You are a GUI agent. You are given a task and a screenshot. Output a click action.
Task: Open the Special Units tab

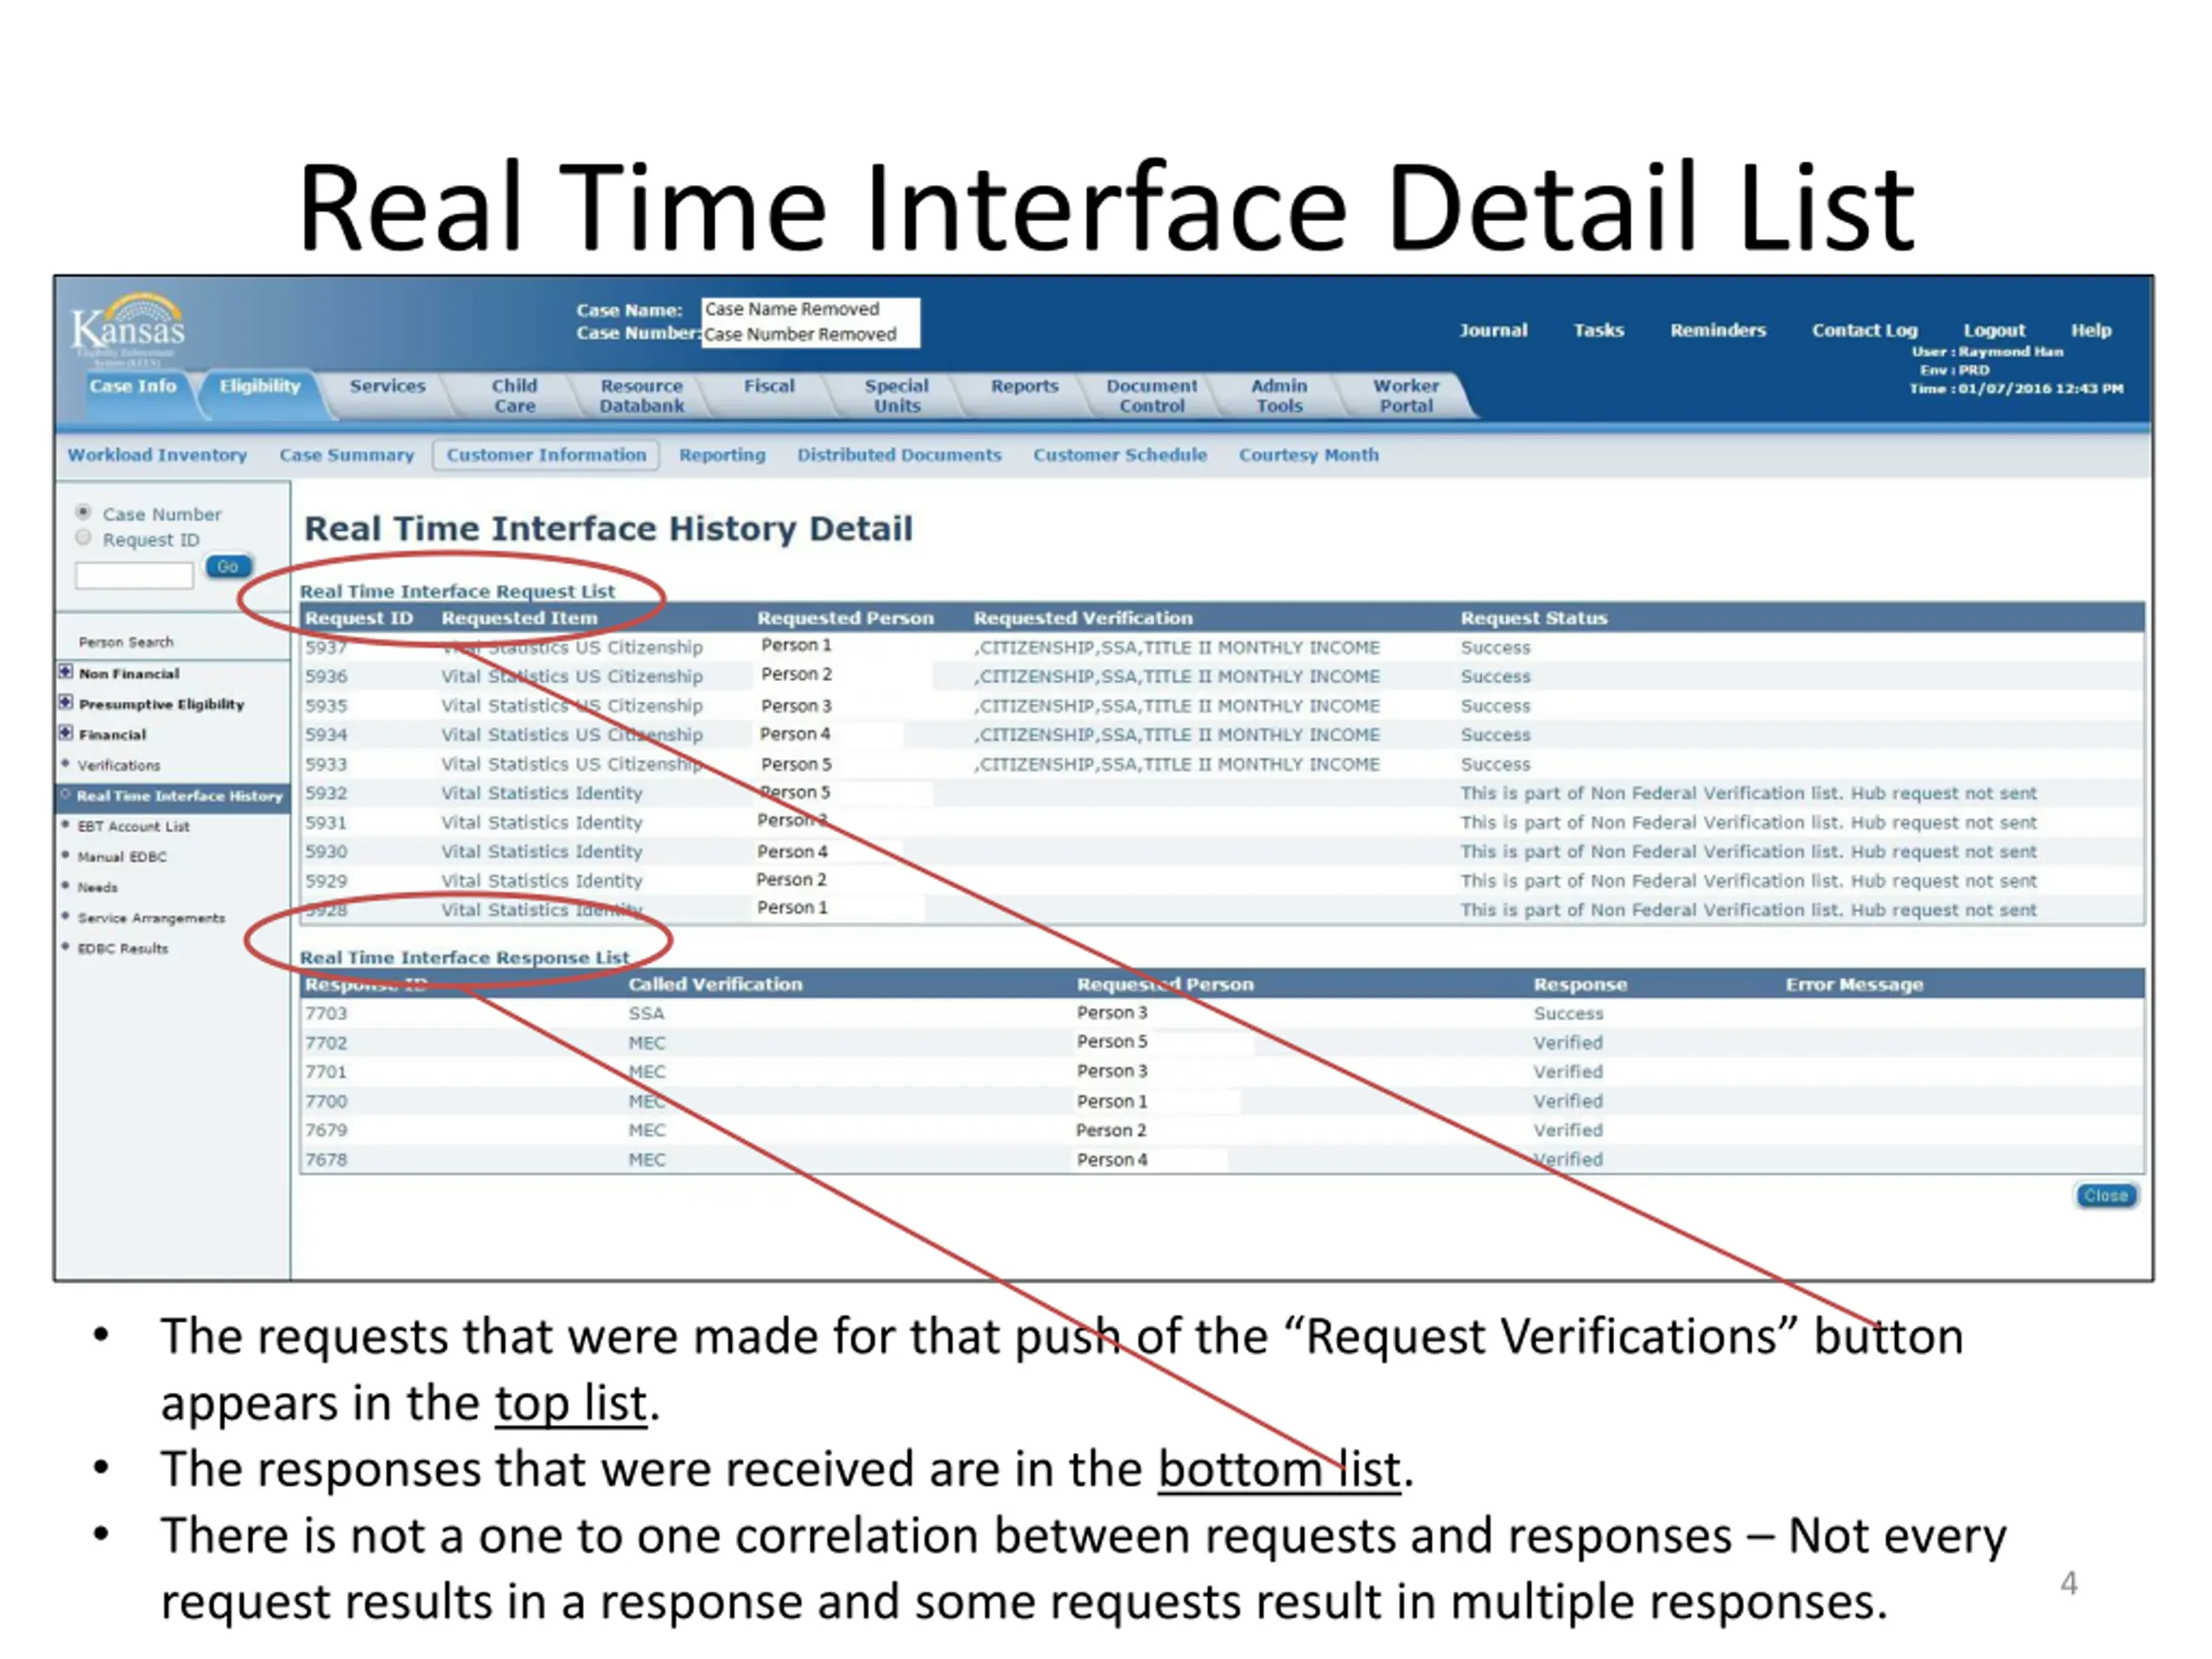(897, 396)
